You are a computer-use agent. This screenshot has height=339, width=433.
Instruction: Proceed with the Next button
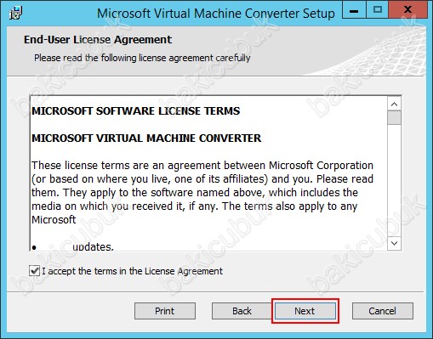click(x=305, y=311)
